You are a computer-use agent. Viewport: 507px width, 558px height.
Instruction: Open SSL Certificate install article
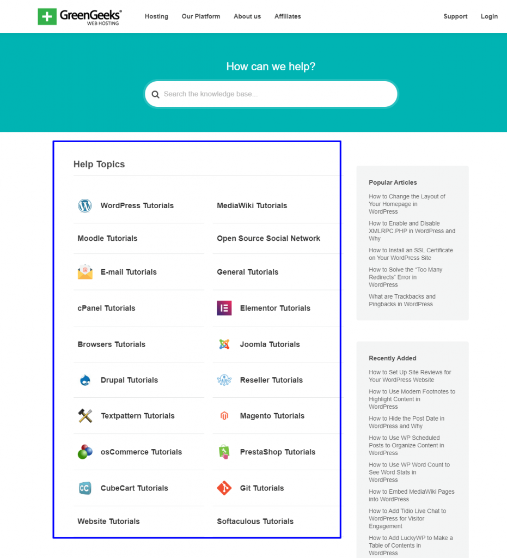(411, 254)
